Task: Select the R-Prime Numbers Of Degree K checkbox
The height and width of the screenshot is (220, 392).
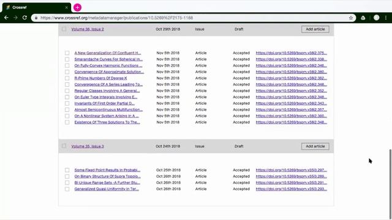Action: tap(67, 78)
